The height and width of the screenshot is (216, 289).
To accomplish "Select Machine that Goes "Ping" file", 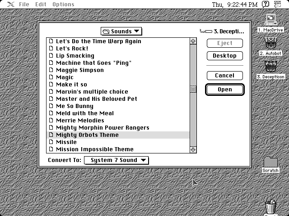I will (x=118, y=63).
